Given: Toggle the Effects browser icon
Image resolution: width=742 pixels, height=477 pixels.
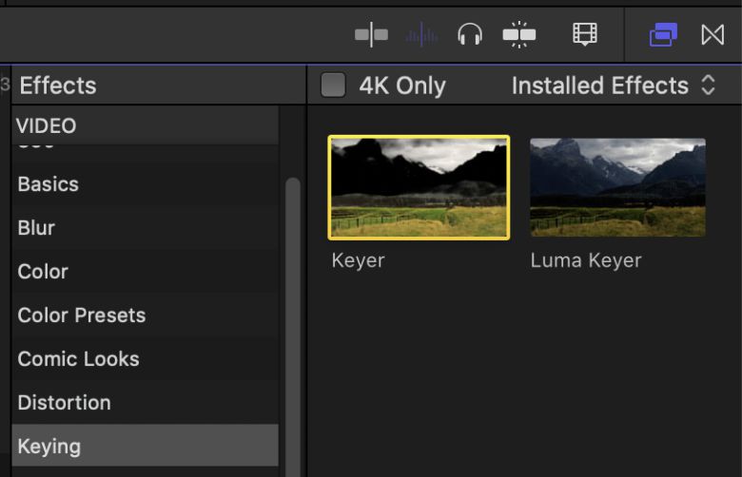Looking at the screenshot, I should [x=663, y=35].
